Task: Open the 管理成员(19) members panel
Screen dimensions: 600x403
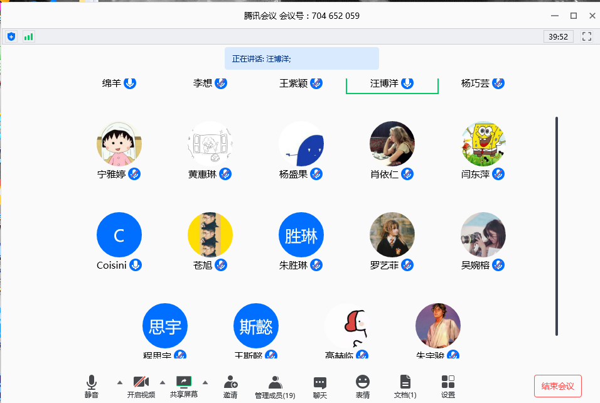Action: point(275,386)
